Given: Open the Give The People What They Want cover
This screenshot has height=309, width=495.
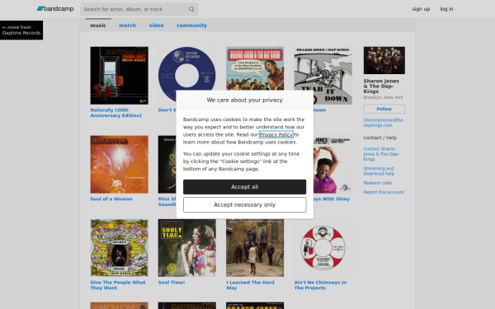Looking at the screenshot, I should point(119,248).
